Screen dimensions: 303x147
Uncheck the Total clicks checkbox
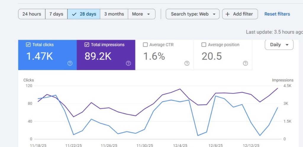pyautogui.click(x=28, y=45)
